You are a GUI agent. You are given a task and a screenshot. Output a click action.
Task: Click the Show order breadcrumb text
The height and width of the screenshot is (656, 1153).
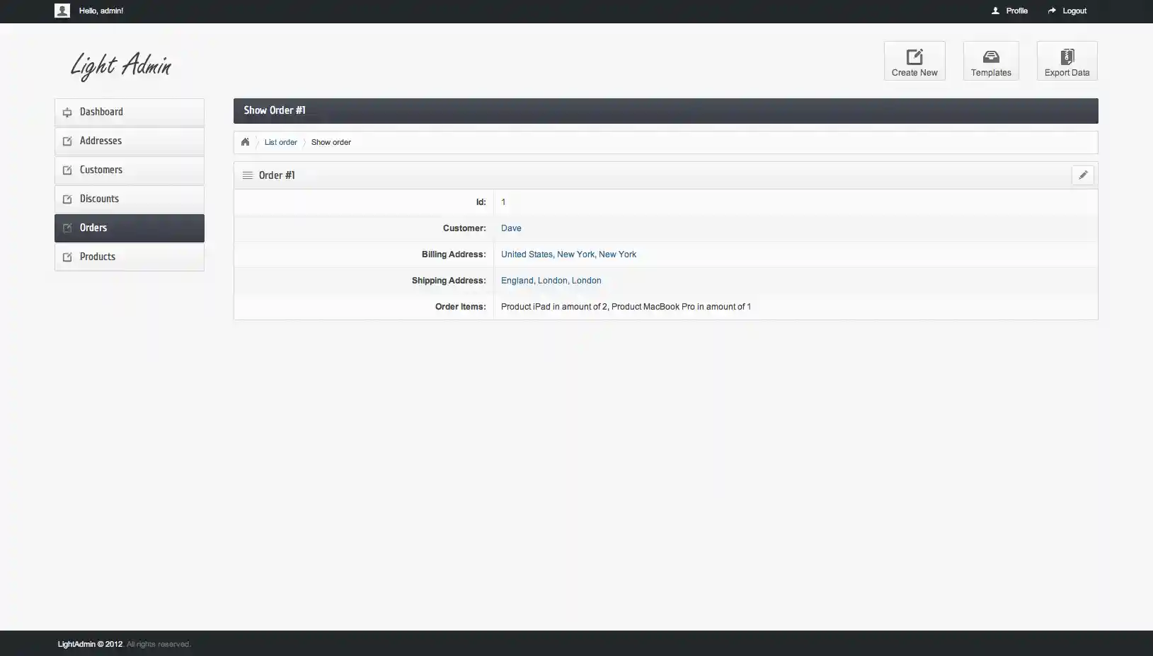click(x=331, y=142)
